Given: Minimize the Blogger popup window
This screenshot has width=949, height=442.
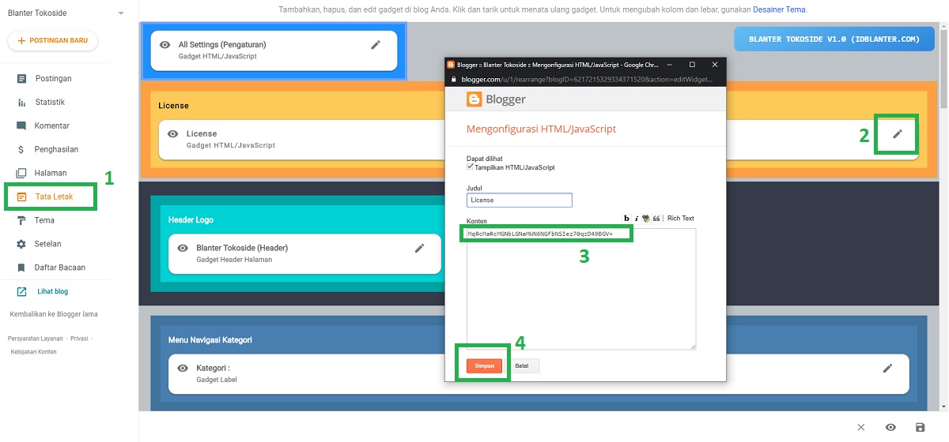Looking at the screenshot, I should click(x=669, y=65).
